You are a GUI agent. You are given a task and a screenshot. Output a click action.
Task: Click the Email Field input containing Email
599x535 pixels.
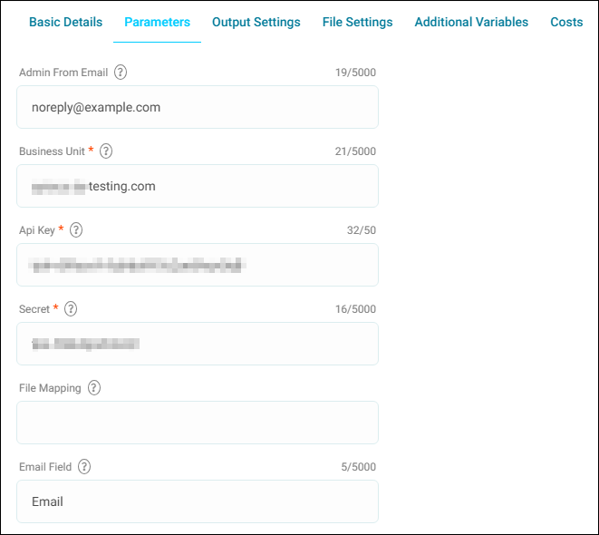[x=198, y=501]
